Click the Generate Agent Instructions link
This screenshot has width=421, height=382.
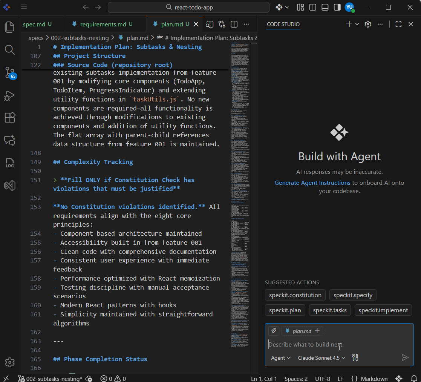coord(312,183)
